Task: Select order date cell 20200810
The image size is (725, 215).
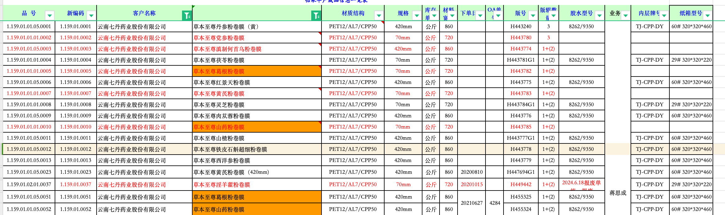Action: 472,172
